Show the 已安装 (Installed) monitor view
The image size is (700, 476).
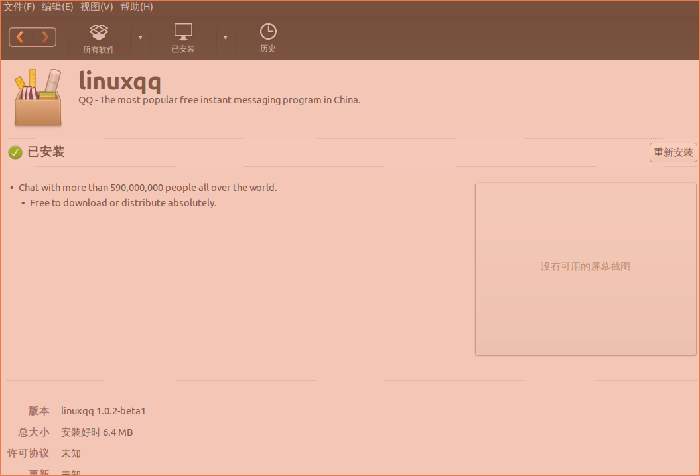point(183,38)
